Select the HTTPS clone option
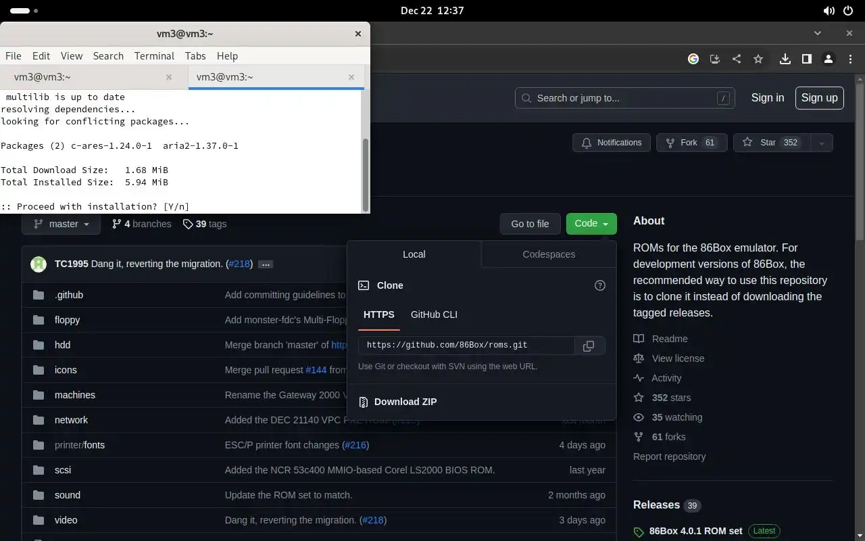Screen dimensions: 865x541 coord(379,314)
